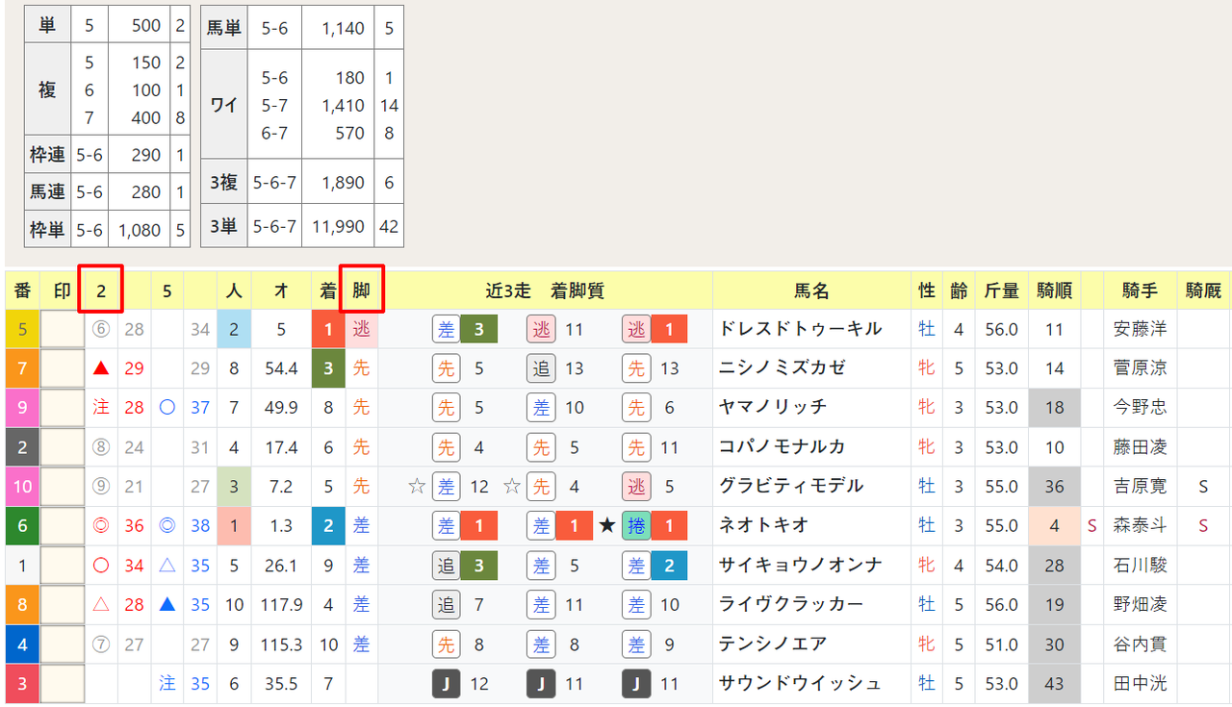
Task: Sort by the 騎順 column header
Action: click(1055, 290)
